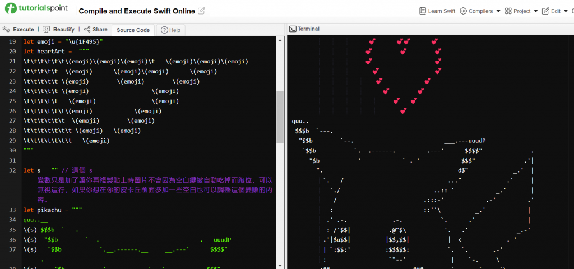Format the code with Beautify

point(58,29)
